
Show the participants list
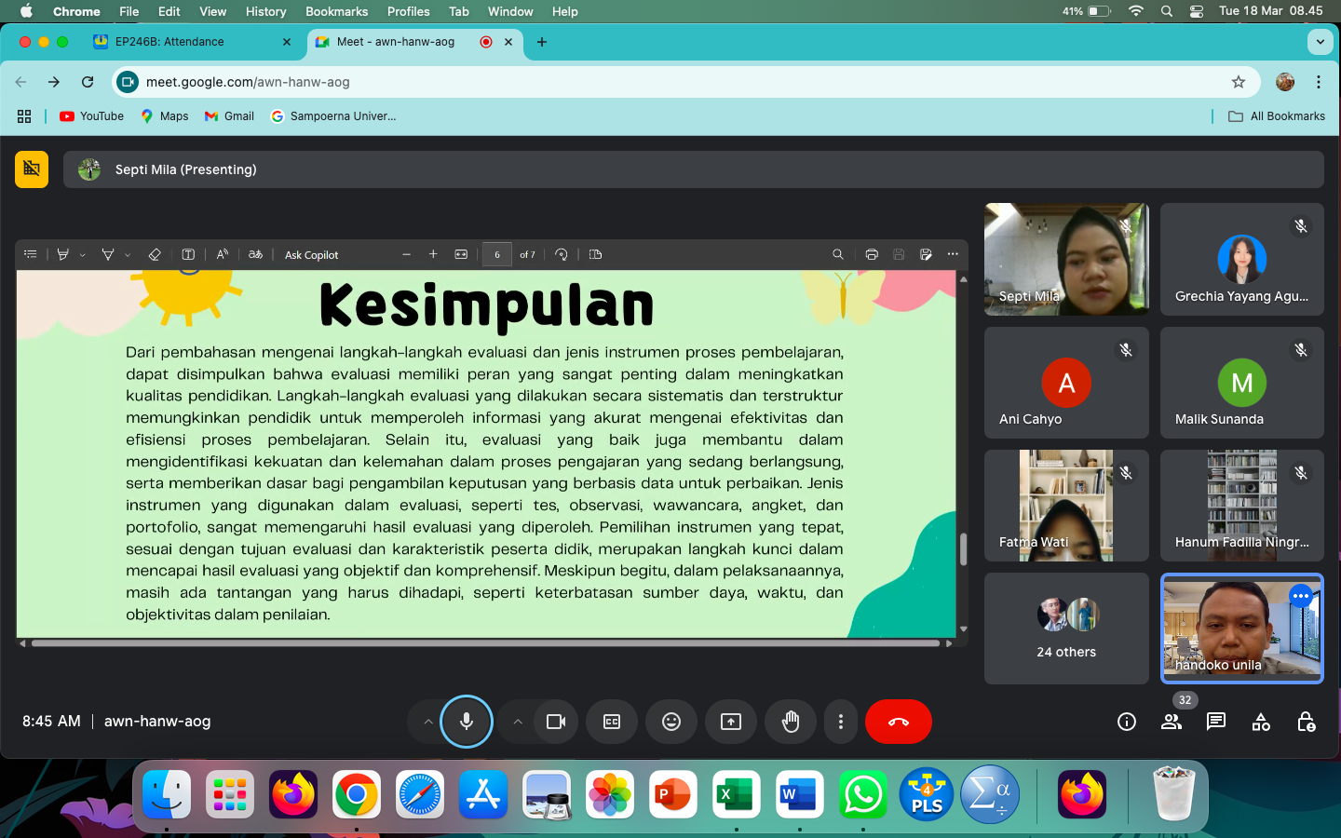(x=1172, y=722)
